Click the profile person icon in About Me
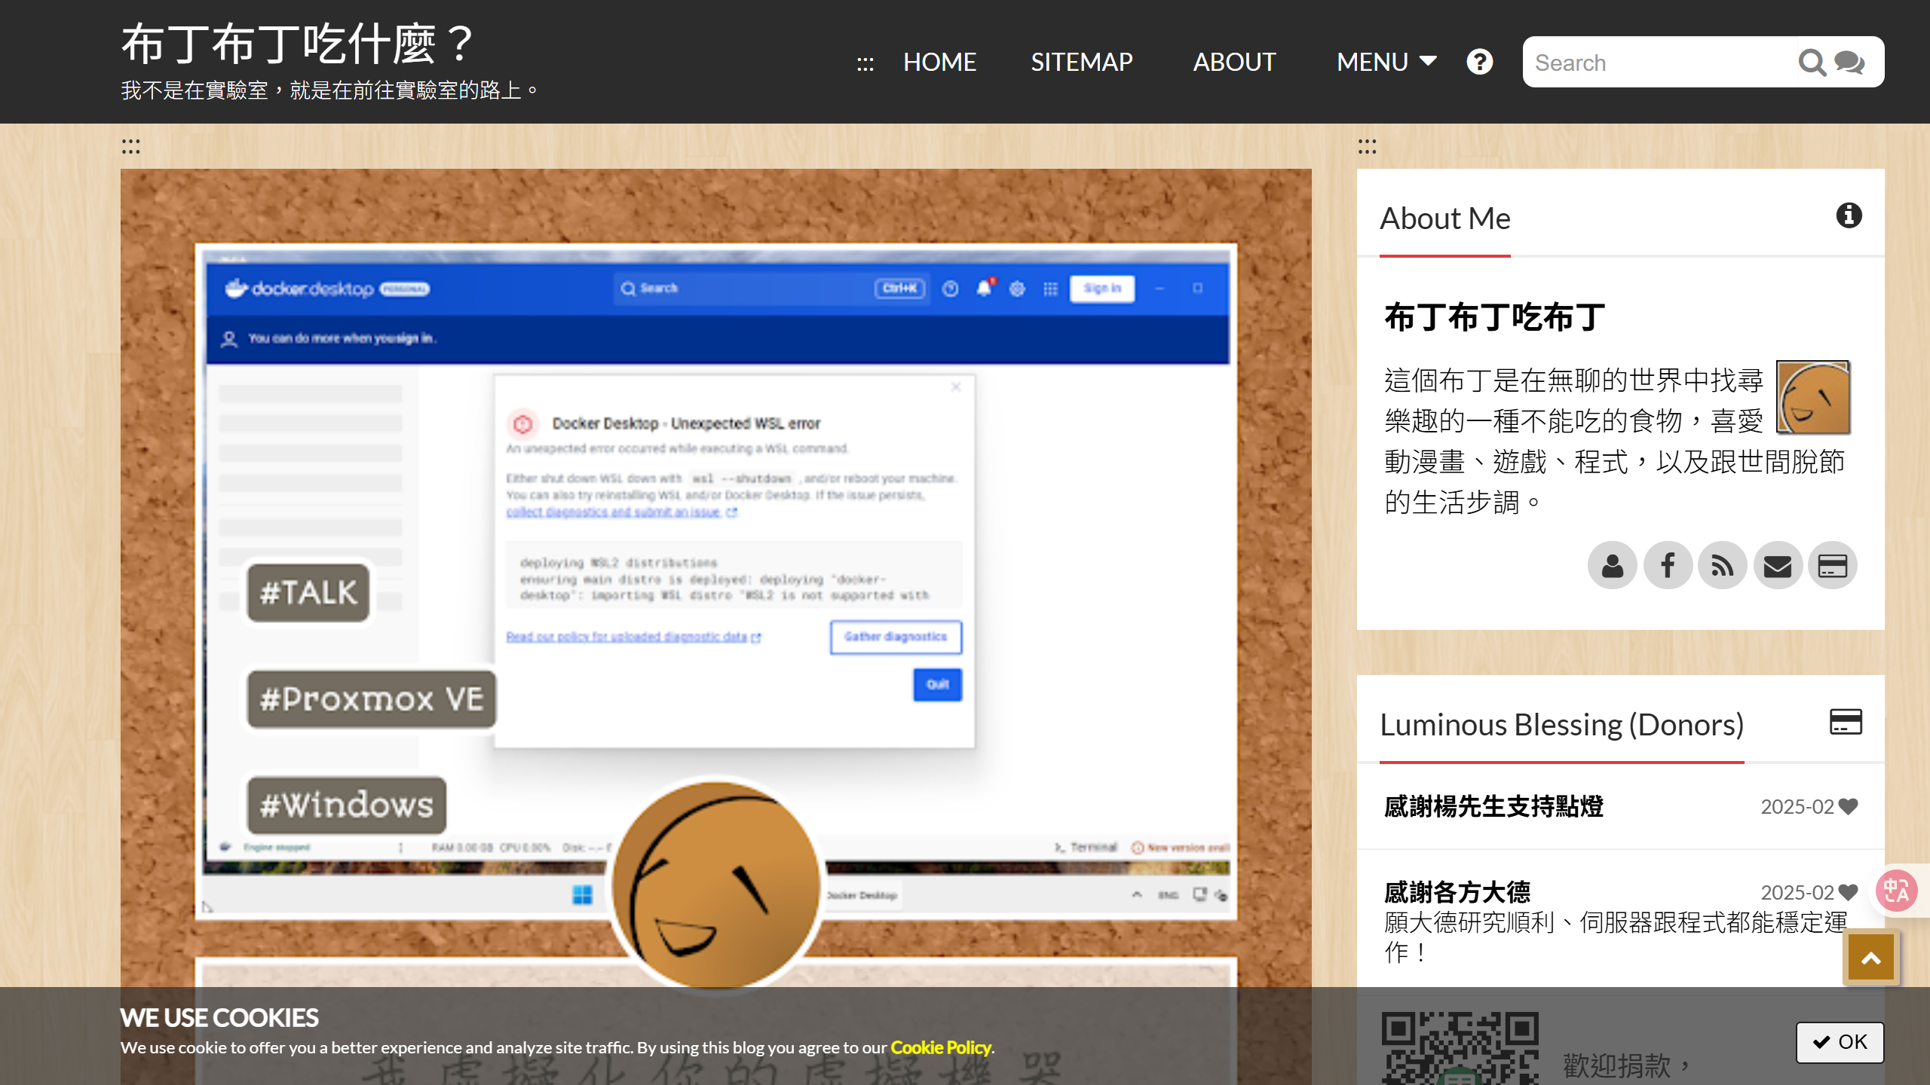Screen dimensions: 1930x1085 point(1613,565)
